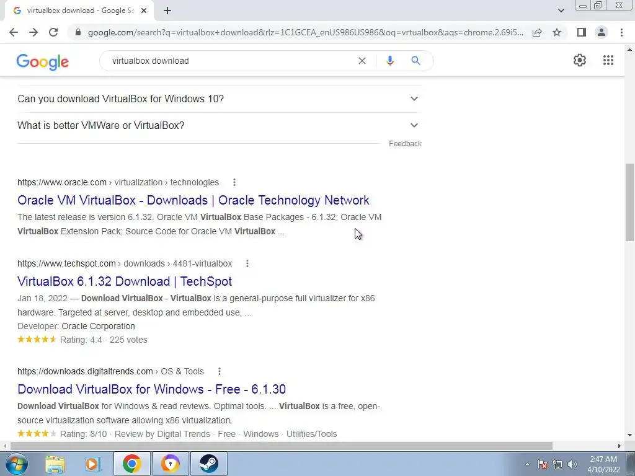Close the virtualbox download tab

click(144, 11)
